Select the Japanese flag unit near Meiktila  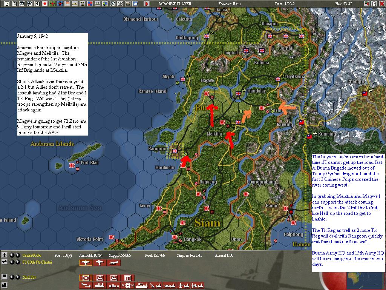coord(222,122)
